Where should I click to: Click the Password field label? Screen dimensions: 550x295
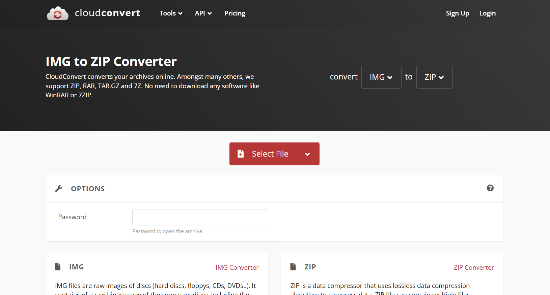tap(72, 217)
